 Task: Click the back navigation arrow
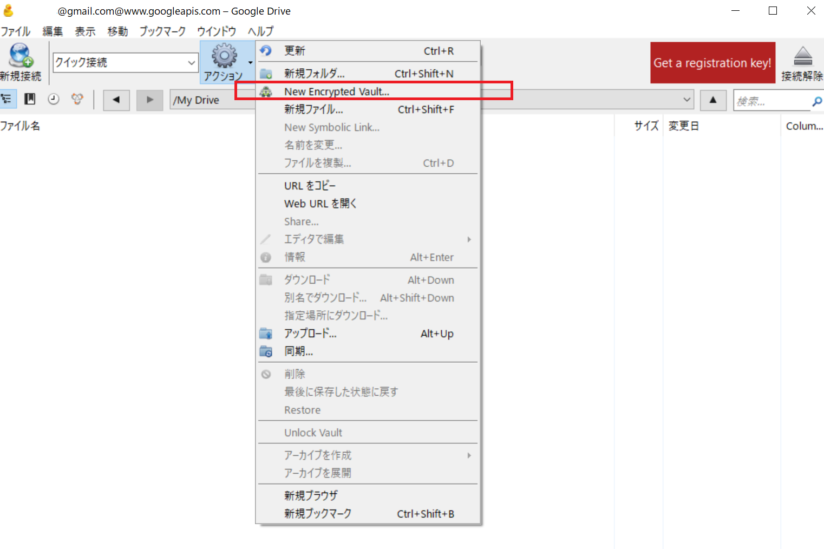(x=116, y=100)
